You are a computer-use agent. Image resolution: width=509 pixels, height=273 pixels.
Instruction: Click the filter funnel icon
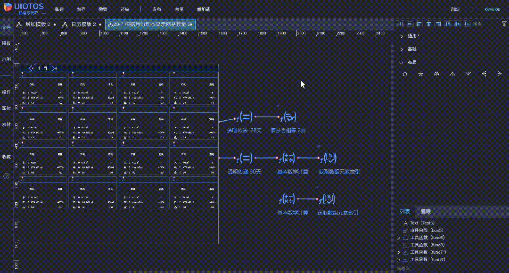pyautogui.click(x=504, y=24)
